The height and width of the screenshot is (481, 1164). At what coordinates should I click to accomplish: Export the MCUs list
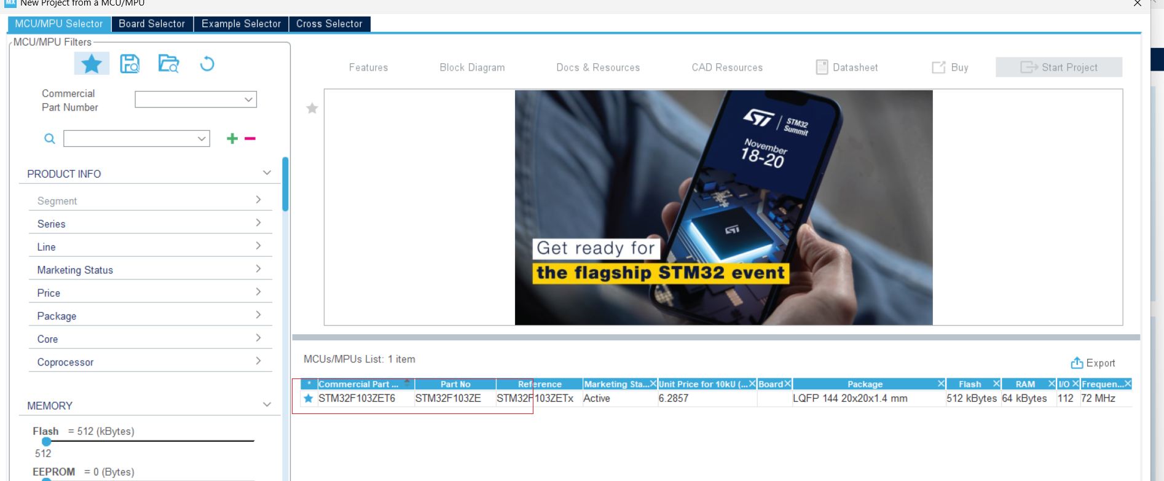click(1093, 363)
